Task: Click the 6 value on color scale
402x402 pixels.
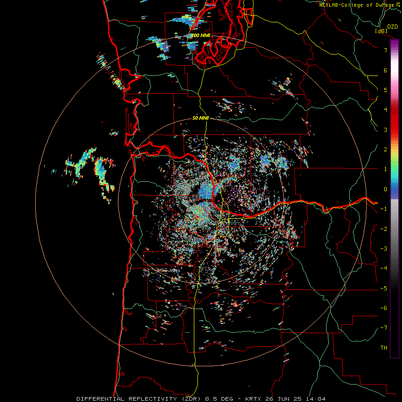Action: [x=385, y=70]
